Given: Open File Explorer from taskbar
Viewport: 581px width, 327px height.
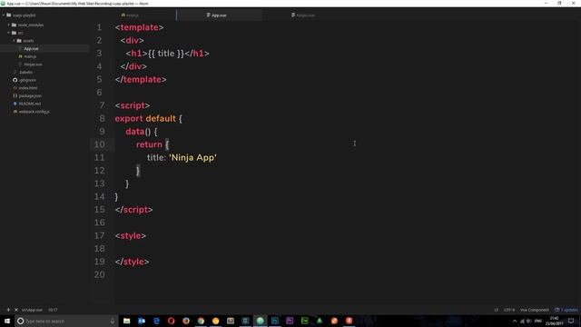Looking at the screenshot, I should tap(127, 321).
